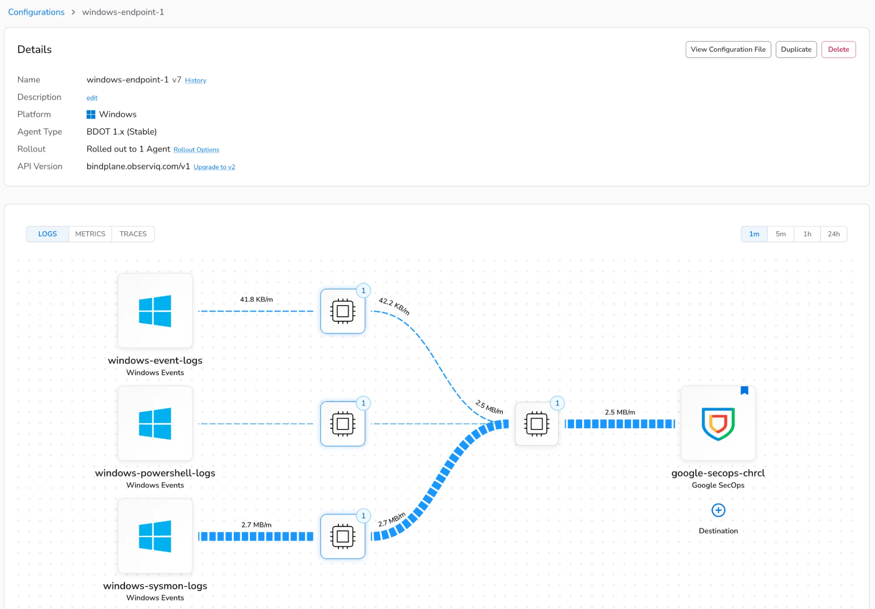The height and width of the screenshot is (609, 875).
Task: Select the LOGS telemetry tab
Action: point(47,234)
